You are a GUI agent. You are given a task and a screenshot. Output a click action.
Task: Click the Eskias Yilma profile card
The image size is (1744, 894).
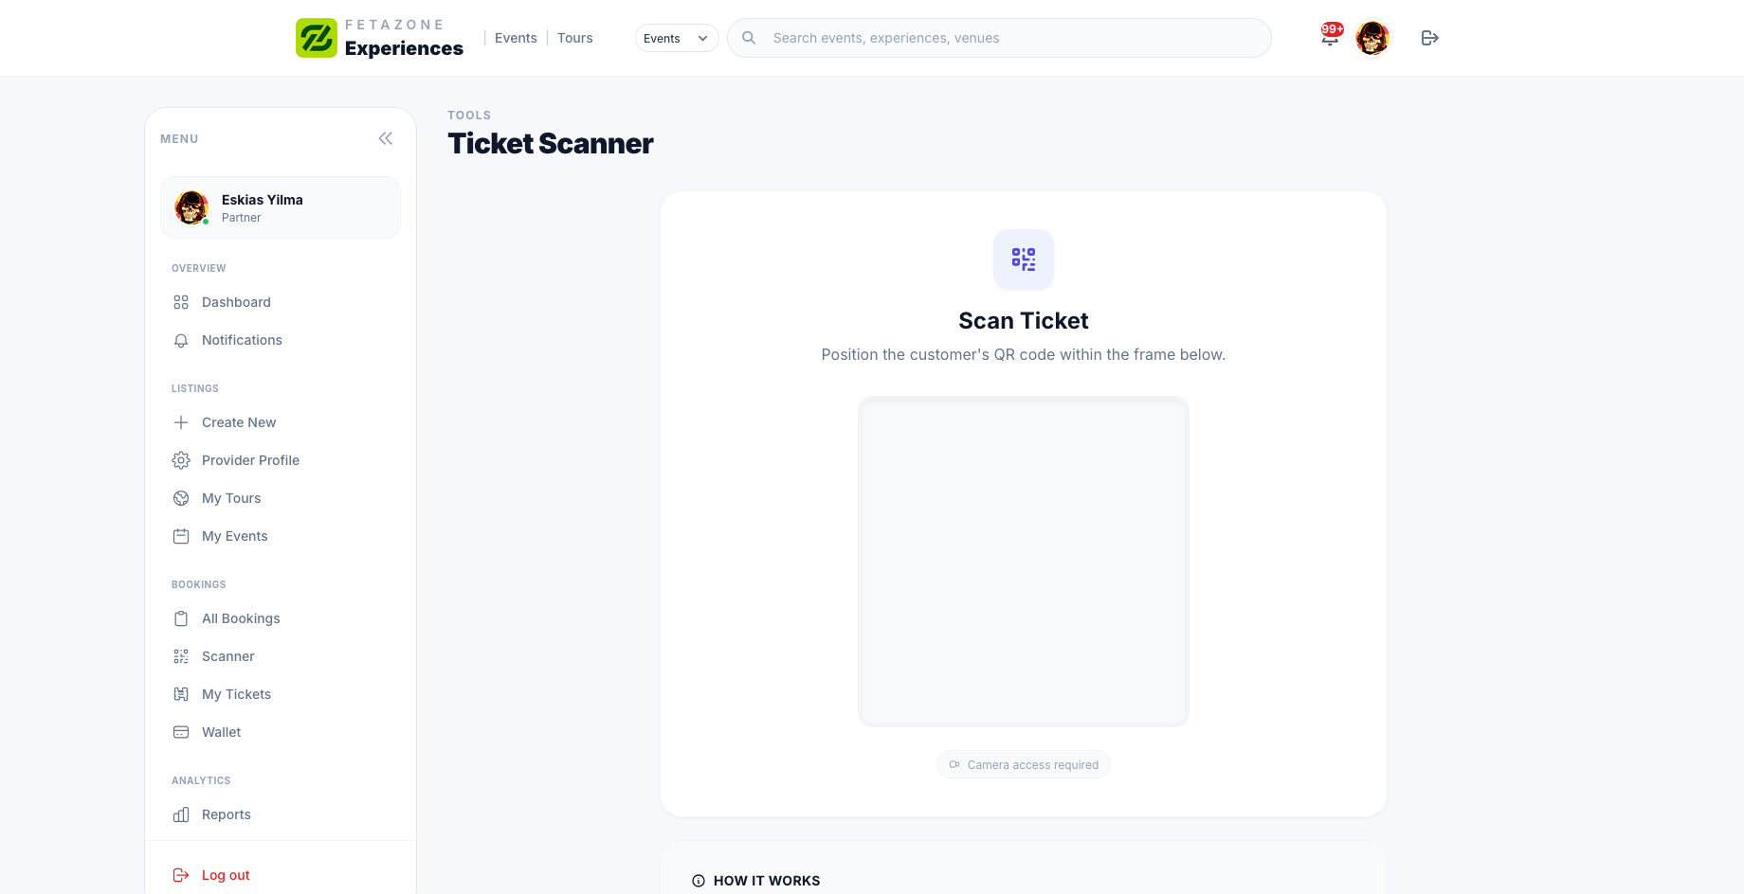[x=281, y=207]
